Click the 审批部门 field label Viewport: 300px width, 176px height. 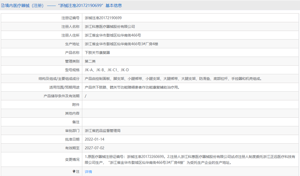point(72,131)
